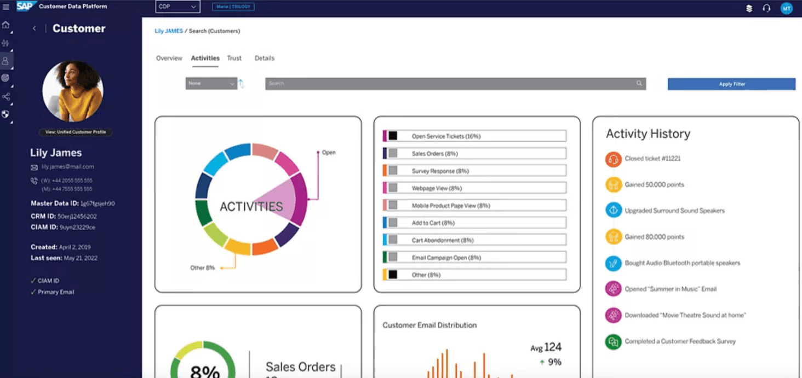The height and width of the screenshot is (378, 802).
Task: Expand the Customer profile sidebar chevron
Action: click(x=34, y=28)
